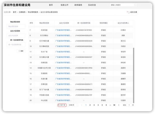Click 首页 in the top navigation
The height and width of the screenshot is (114, 155).
[x=51, y=5]
